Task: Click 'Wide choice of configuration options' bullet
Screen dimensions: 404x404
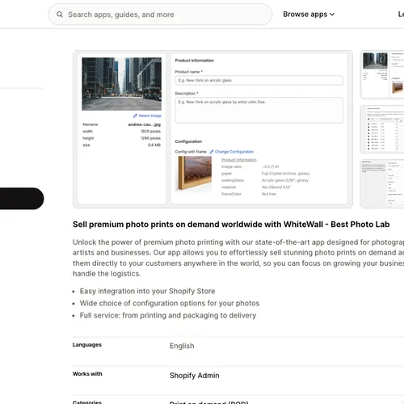Action: coord(170,303)
